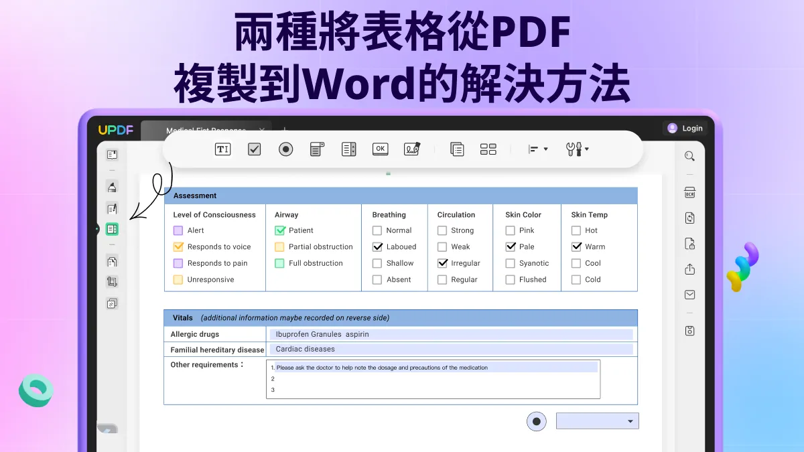Click the Assessment section header
This screenshot has height=452, width=804.
point(401,196)
